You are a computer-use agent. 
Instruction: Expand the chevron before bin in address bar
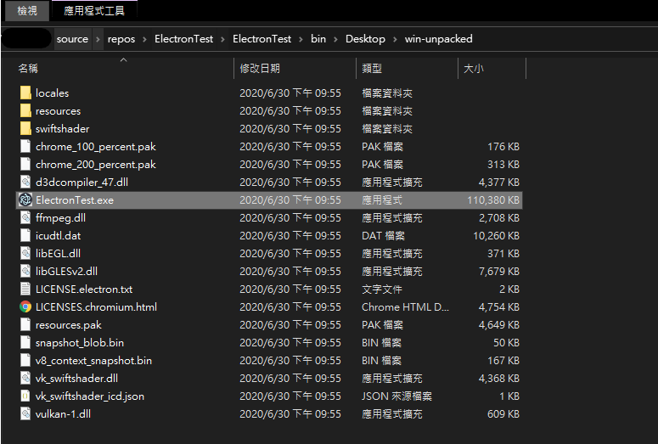(301, 39)
